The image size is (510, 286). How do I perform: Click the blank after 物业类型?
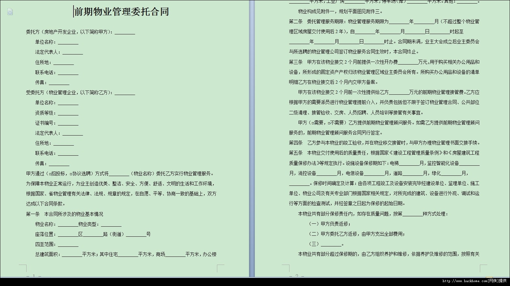pyautogui.click(x=111, y=224)
